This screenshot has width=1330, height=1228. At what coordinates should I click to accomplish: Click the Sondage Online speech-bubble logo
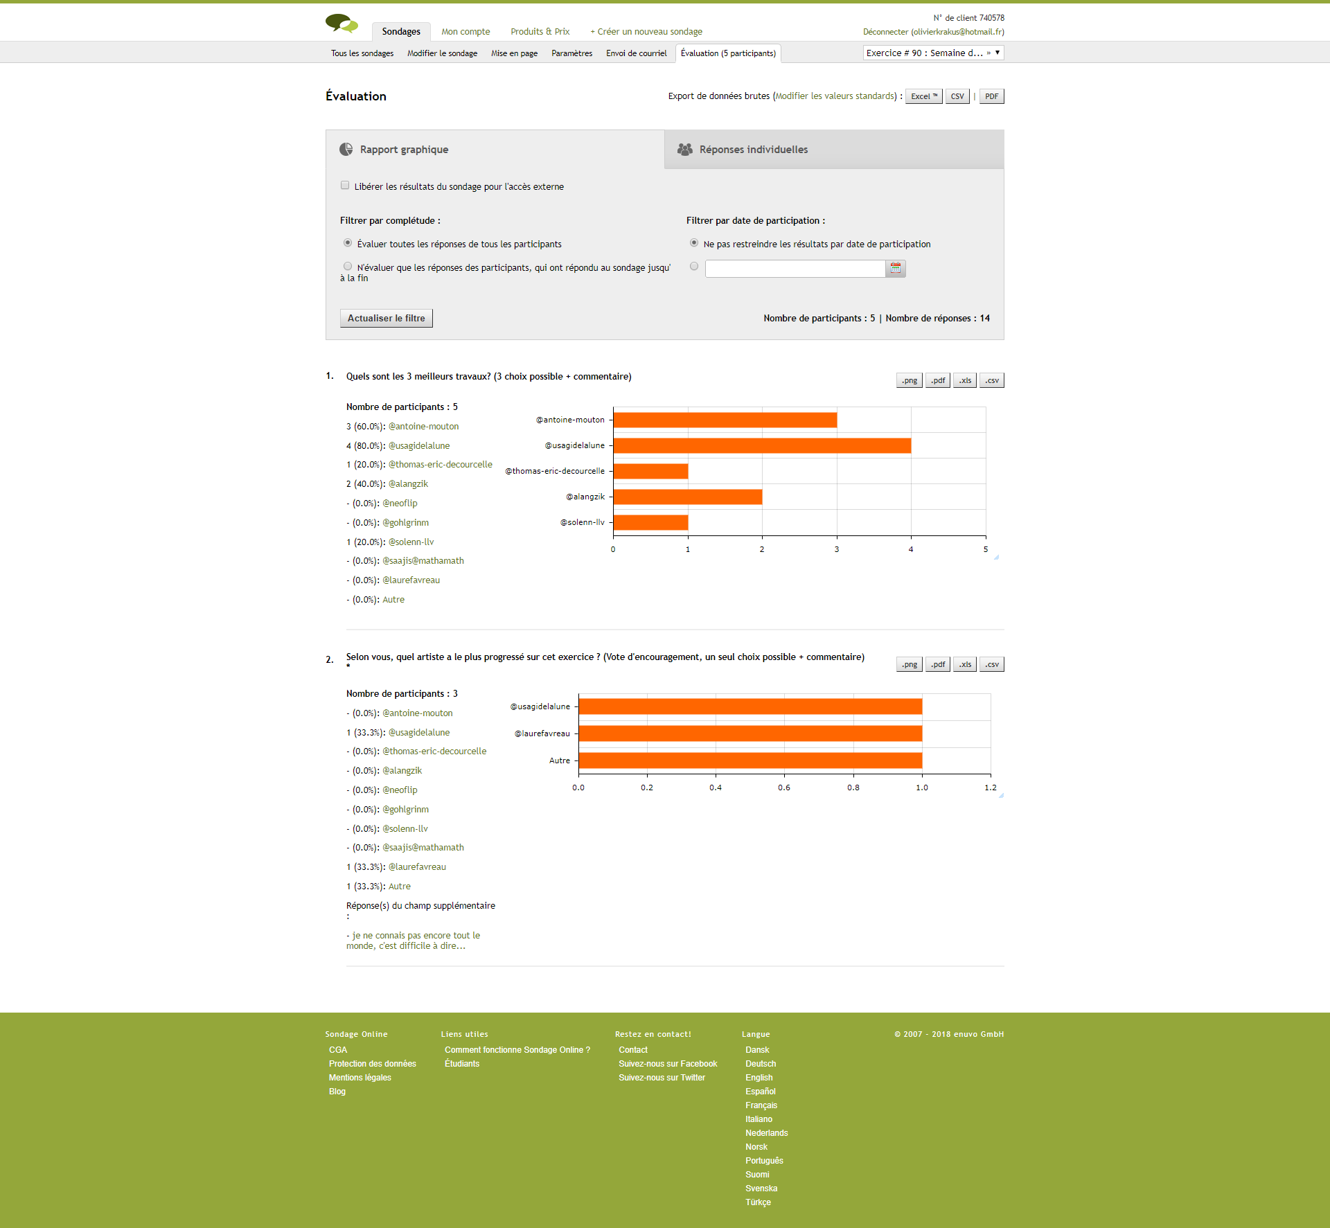tap(342, 24)
